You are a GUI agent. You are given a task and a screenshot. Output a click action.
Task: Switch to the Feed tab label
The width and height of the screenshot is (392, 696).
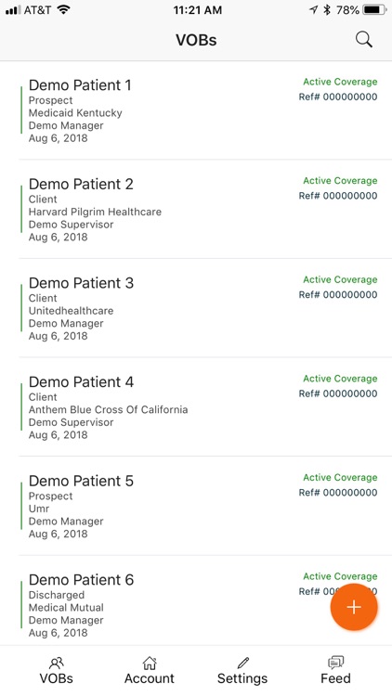pos(336,678)
